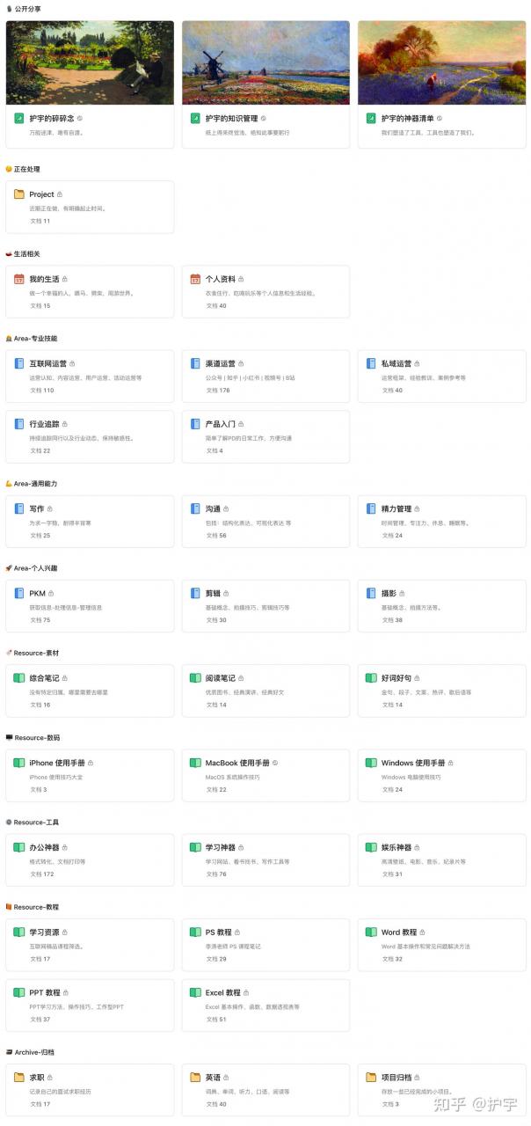The image size is (531, 1126).
Task: Open the 摄影 knowledge base title
Action: pos(389,594)
